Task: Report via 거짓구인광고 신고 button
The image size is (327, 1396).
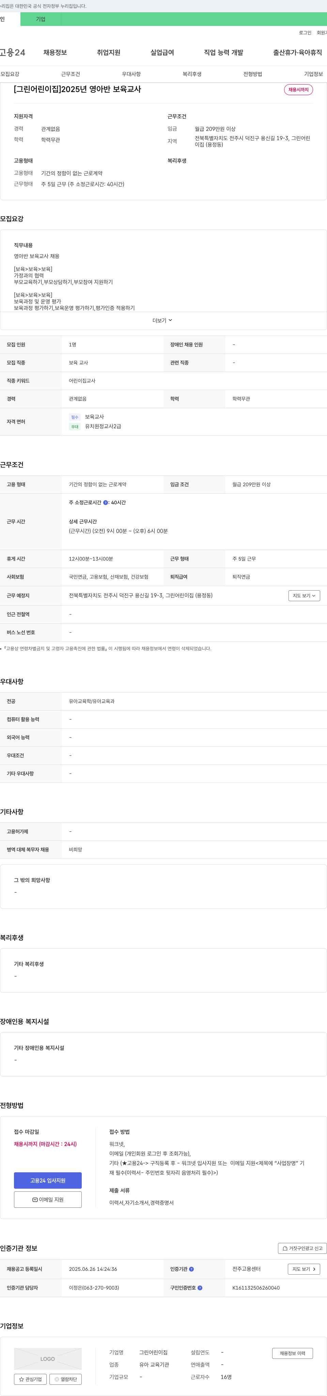Action: coord(302,1248)
